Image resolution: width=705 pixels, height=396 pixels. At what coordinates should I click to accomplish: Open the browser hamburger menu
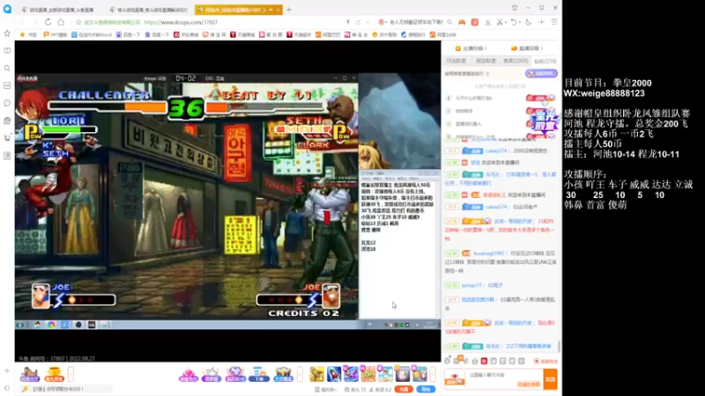coord(554,22)
